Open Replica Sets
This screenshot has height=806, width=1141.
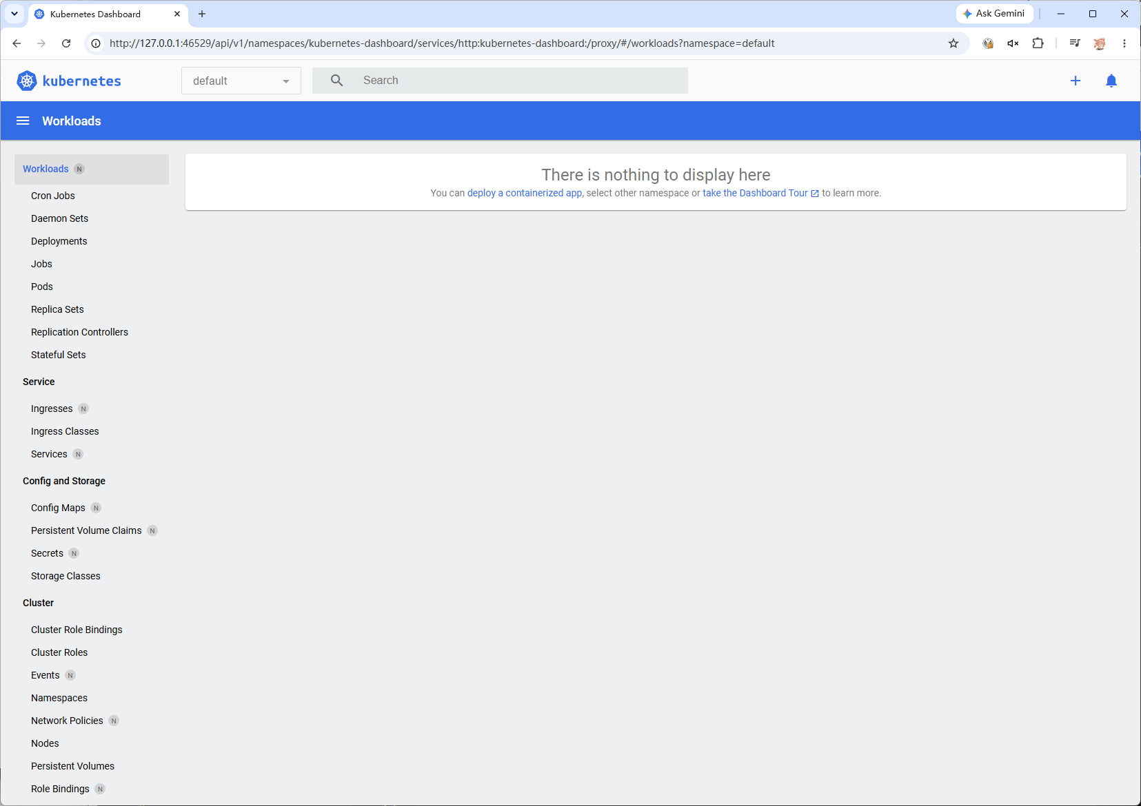[57, 309]
